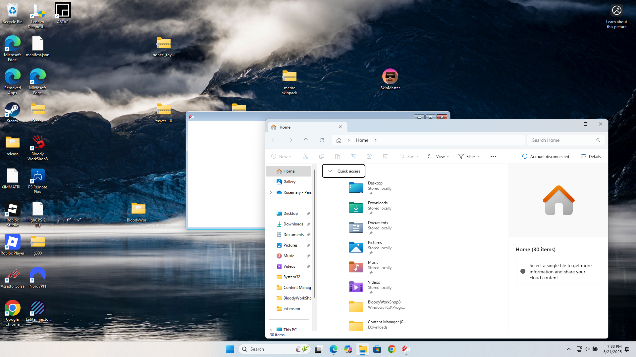Image resolution: width=636 pixels, height=357 pixels.
Task: Open Microsoft Store from the taskbar
Action: [x=377, y=349]
